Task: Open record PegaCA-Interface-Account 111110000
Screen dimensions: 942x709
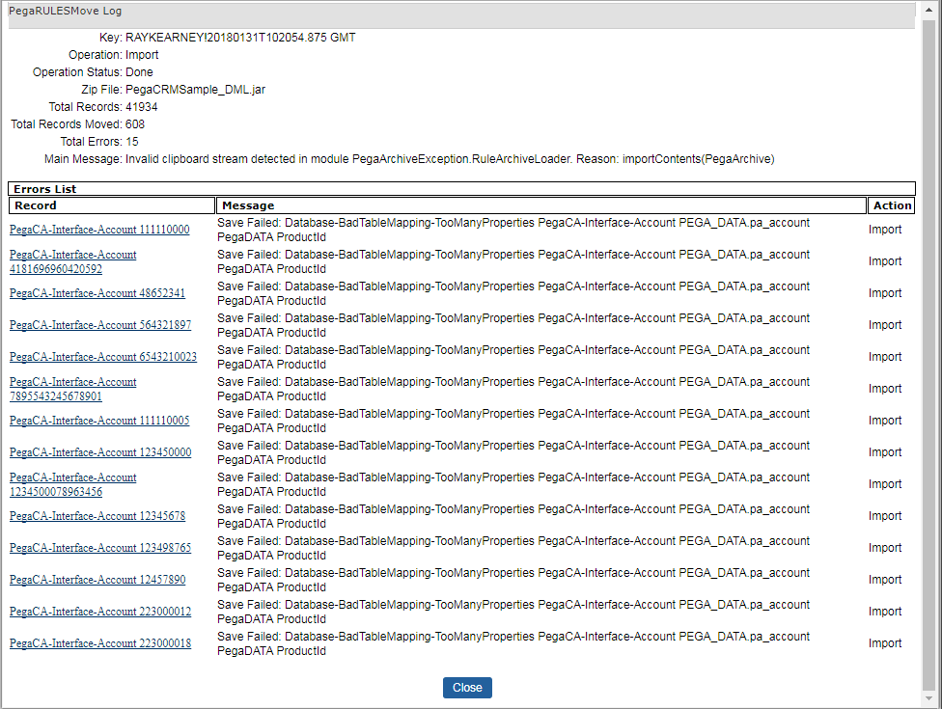Action: point(99,230)
